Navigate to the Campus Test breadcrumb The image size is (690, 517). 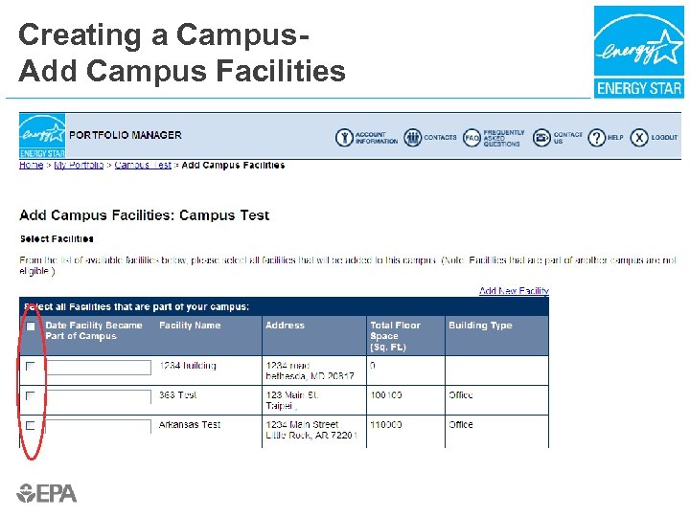143,166
